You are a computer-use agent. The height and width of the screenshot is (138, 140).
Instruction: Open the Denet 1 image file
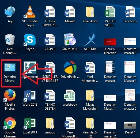[130, 125]
